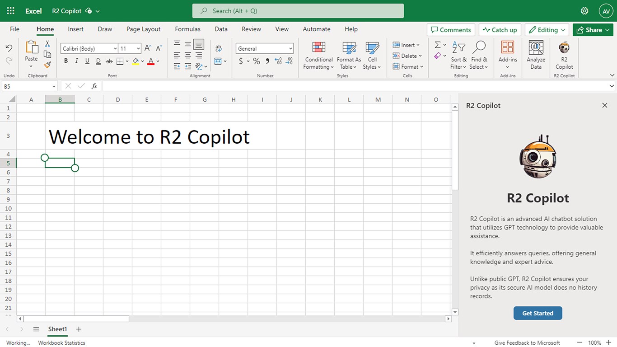Increase decimal places
Viewport: 617px width, 347px height.
click(278, 61)
